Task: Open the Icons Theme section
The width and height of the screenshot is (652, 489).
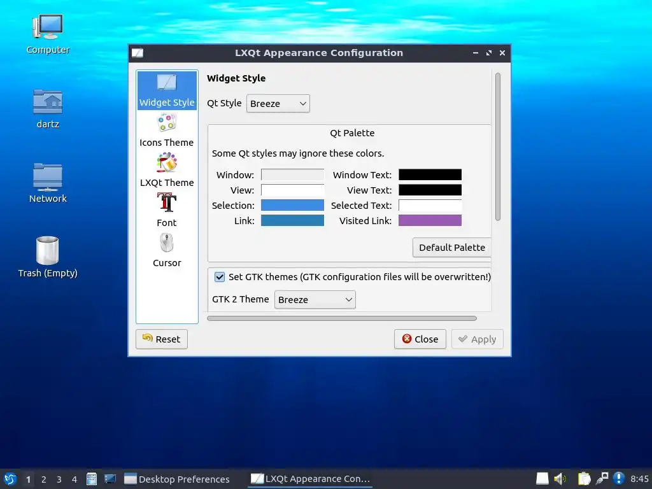Action: [x=167, y=131]
